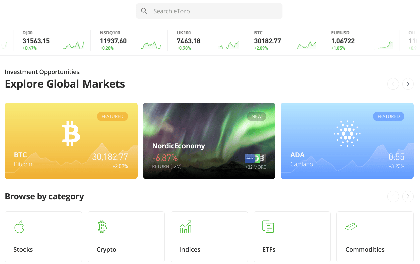Click the Explore Global Markets heading
Viewport: 420px width, 264px height.
tap(65, 84)
